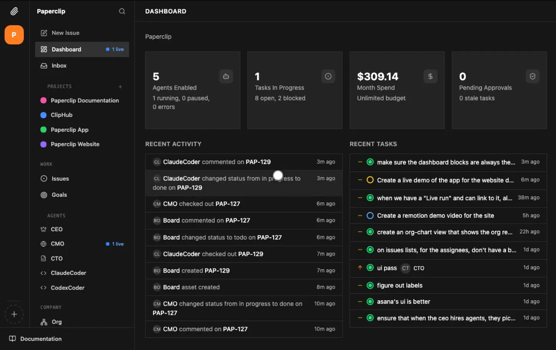This screenshot has height=350, width=556.
Task: Toggle status circle of live demo task
Action: click(x=370, y=180)
